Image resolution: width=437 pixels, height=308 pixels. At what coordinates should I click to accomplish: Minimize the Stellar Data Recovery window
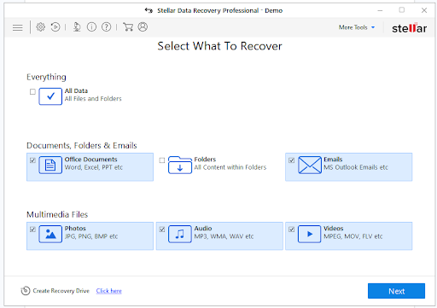point(380,10)
